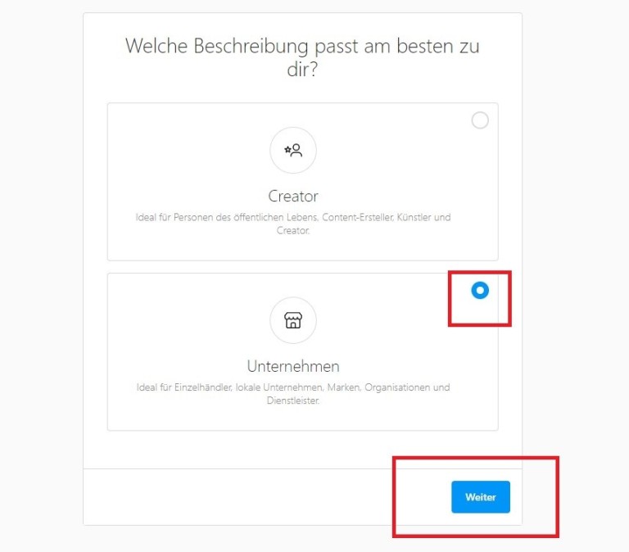The height and width of the screenshot is (552, 629).
Task: Click the word 'Dienstleister' in the Unternehmen description
Action: pos(293,400)
